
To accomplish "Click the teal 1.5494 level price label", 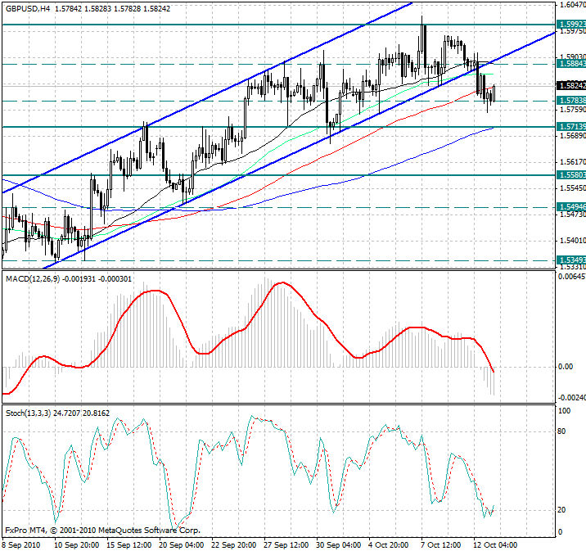I will click(571, 207).
